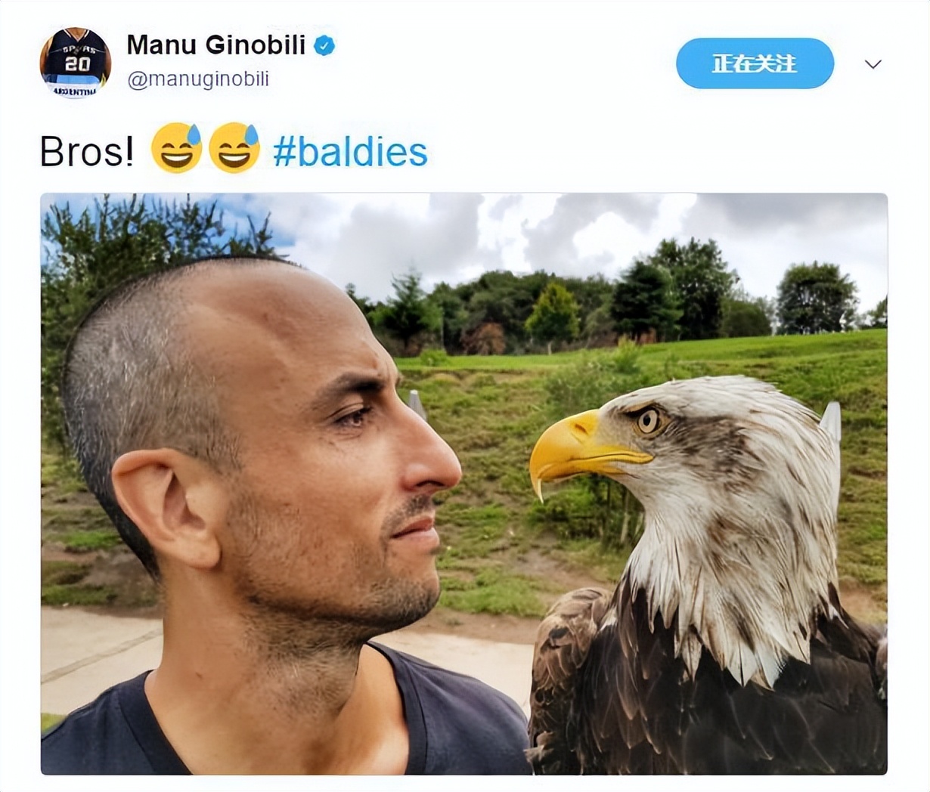Image resolution: width=930 pixels, height=792 pixels.
Task: Open the #baldies hashtag
Action: 350,151
